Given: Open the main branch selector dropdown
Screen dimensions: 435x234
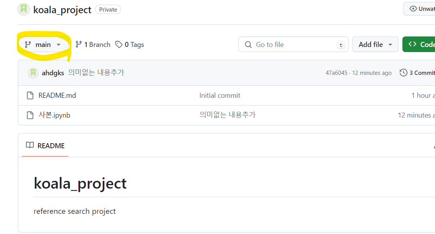Looking at the screenshot, I should pyautogui.click(x=43, y=44).
